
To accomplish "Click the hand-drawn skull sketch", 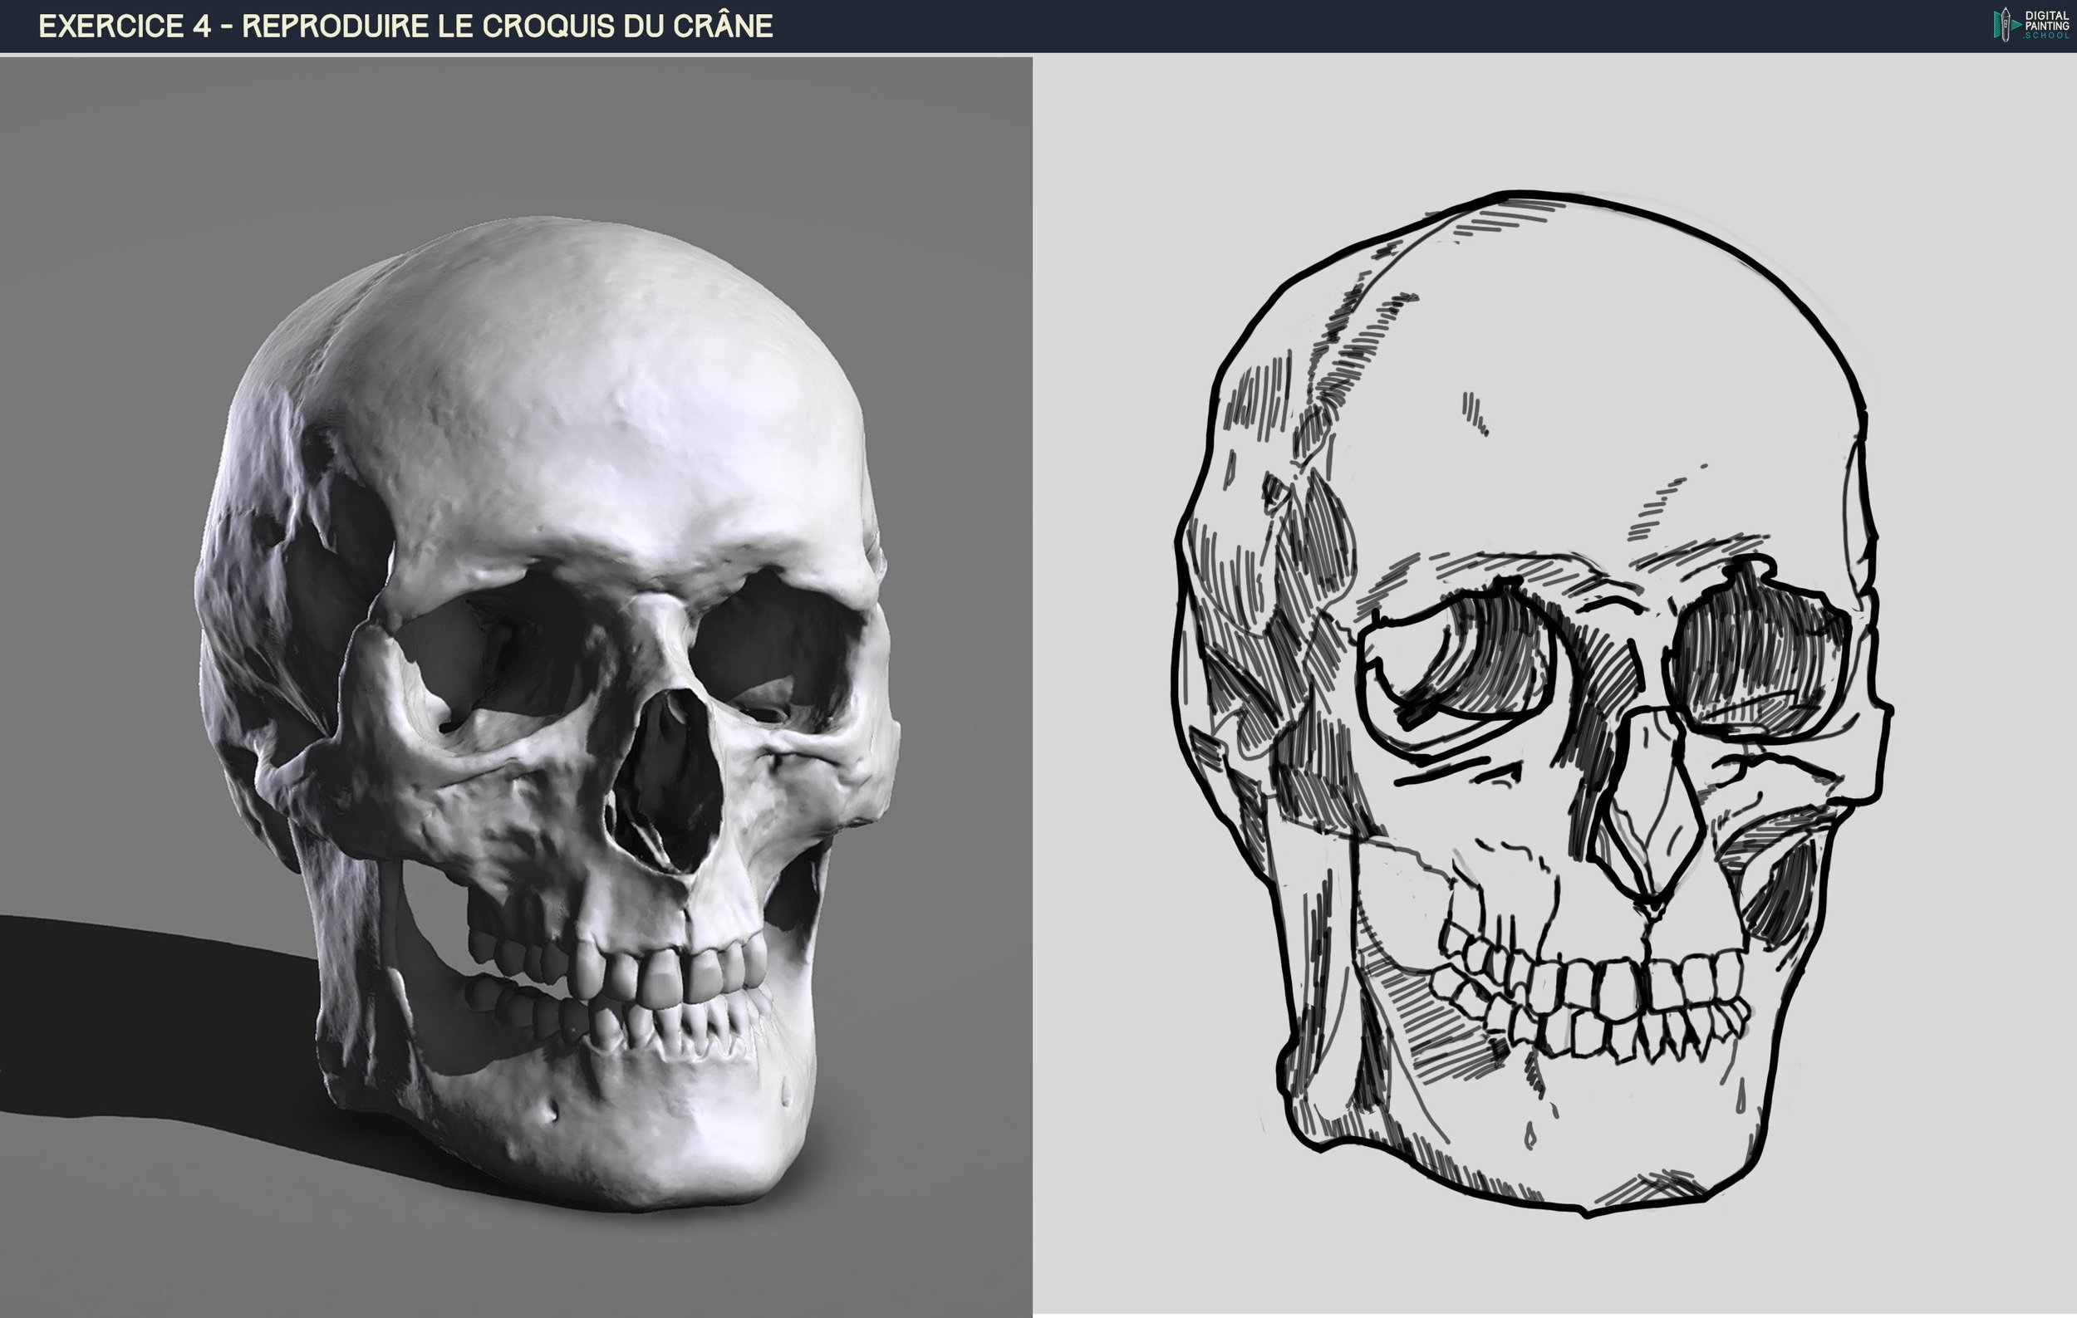I will [1535, 707].
